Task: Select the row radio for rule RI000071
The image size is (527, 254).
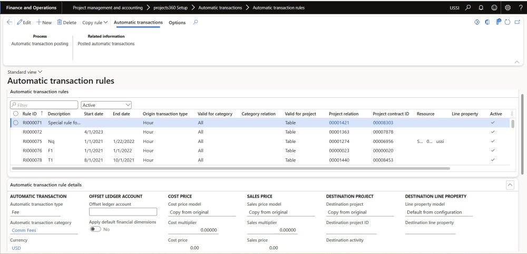Action: (x=16, y=123)
